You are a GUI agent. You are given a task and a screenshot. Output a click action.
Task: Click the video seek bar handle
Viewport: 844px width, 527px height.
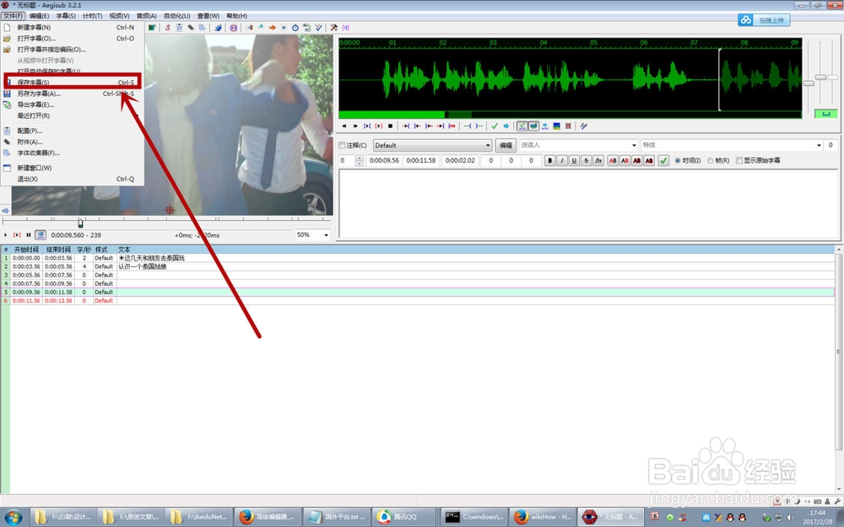[x=80, y=223]
